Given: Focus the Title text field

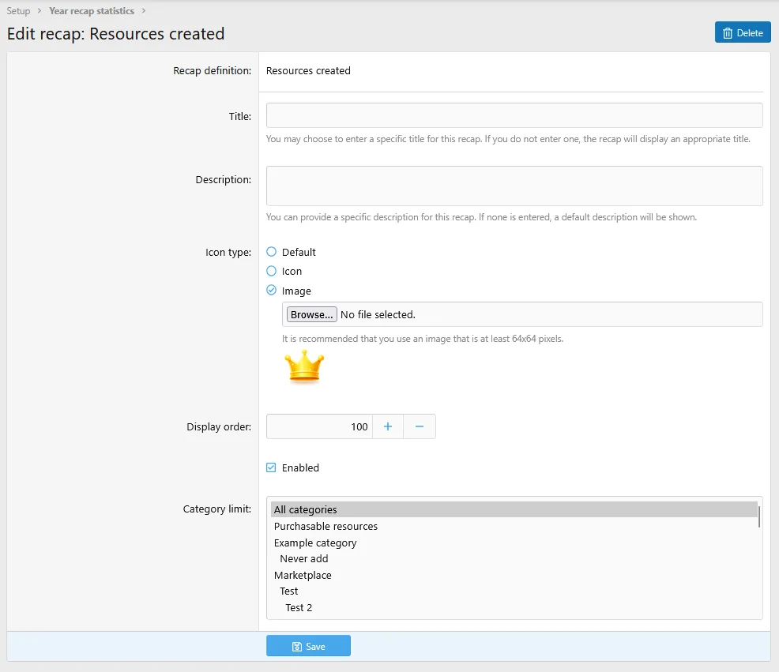Looking at the screenshot, I should pos(514,115).
